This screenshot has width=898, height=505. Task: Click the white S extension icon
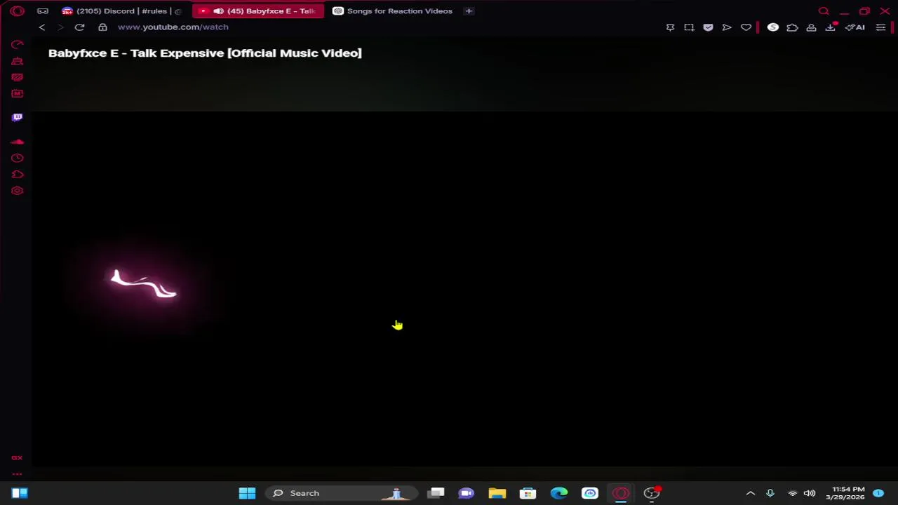pyautogui.click(x=773, y=27)
